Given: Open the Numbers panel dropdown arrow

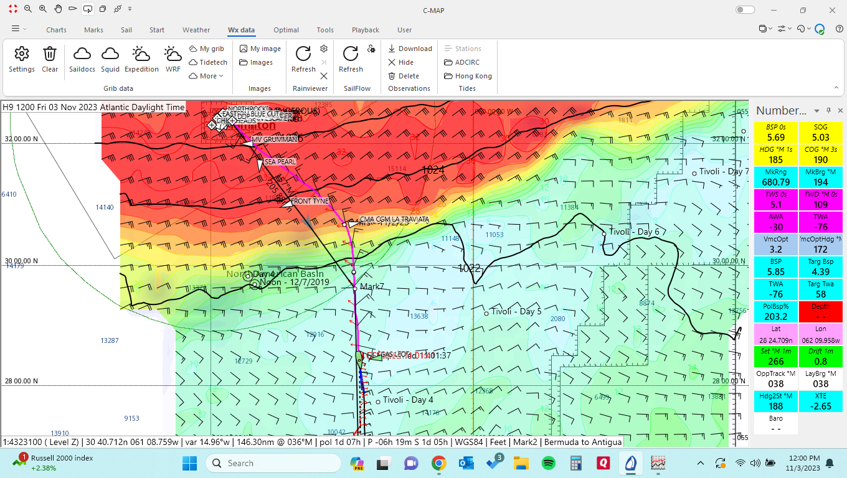Looking at the screenshot, I should click(816, 111).
